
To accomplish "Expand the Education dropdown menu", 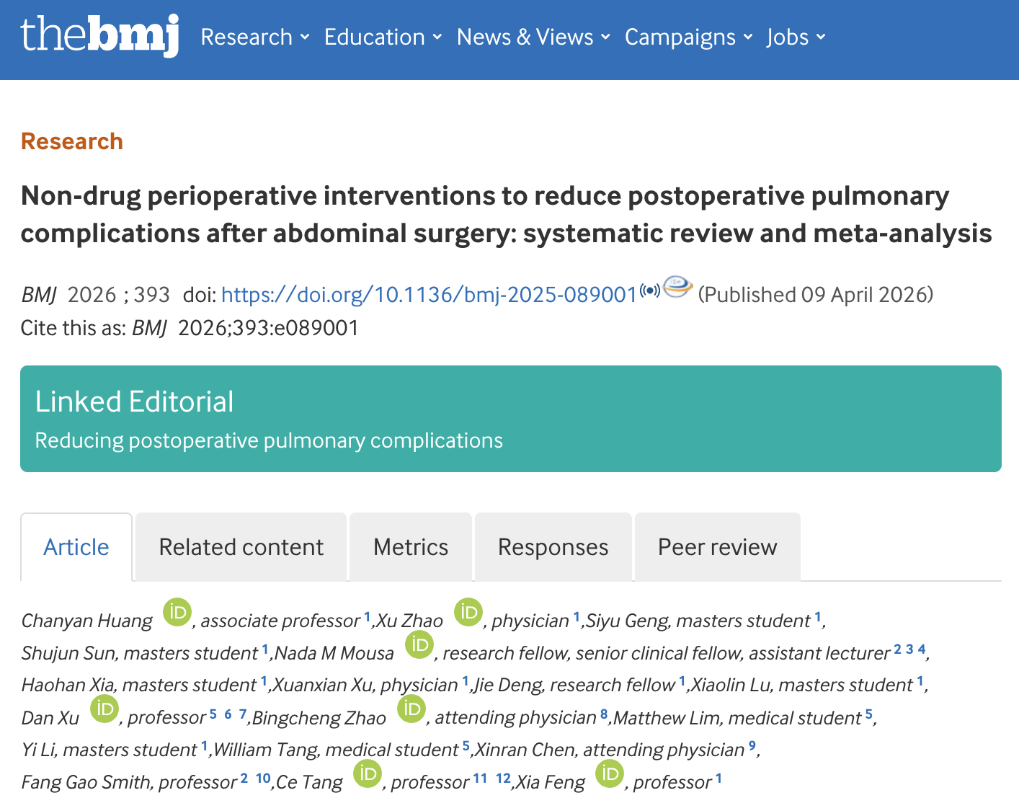I will click(383, 37).
